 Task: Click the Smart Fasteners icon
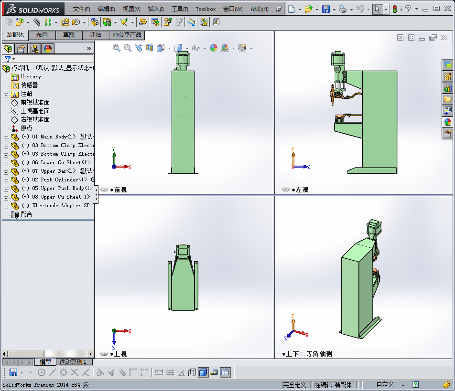(65, 22)
